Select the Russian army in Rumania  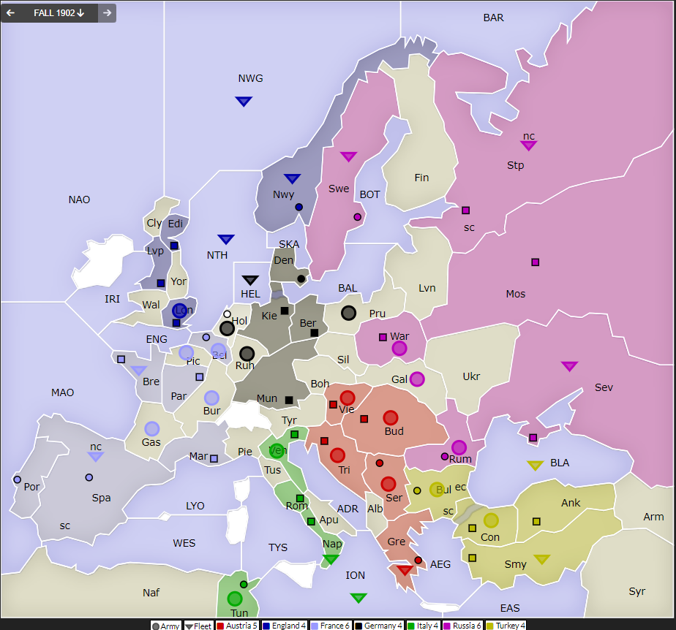pos(459,447)
